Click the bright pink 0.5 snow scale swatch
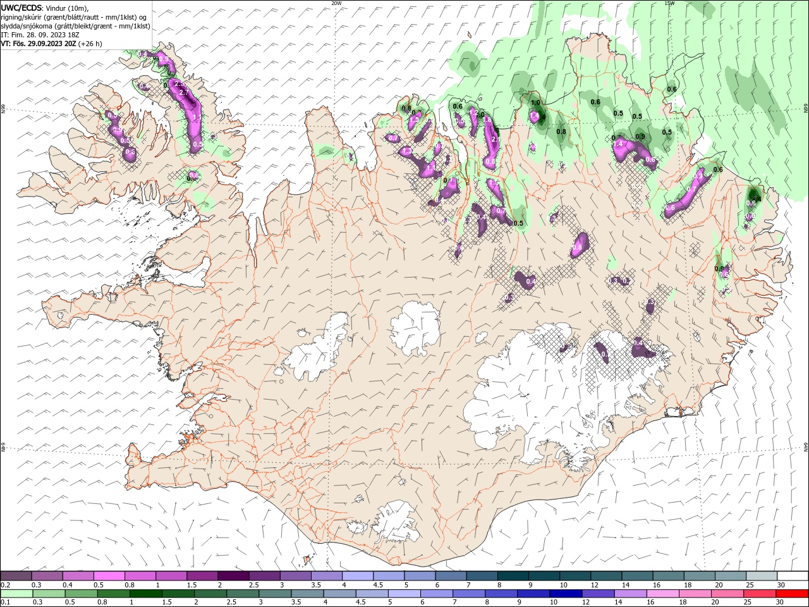 (x=109, y=576)
